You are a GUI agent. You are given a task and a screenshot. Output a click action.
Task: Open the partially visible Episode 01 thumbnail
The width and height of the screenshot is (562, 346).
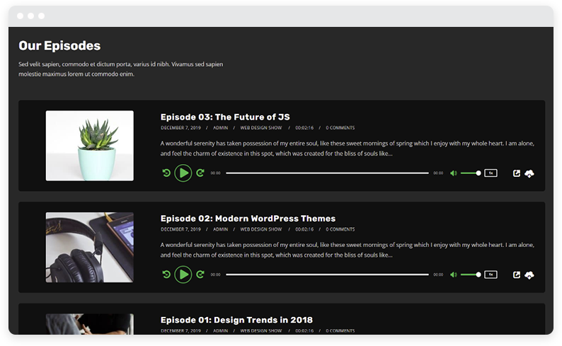click(x=90, y=324)
